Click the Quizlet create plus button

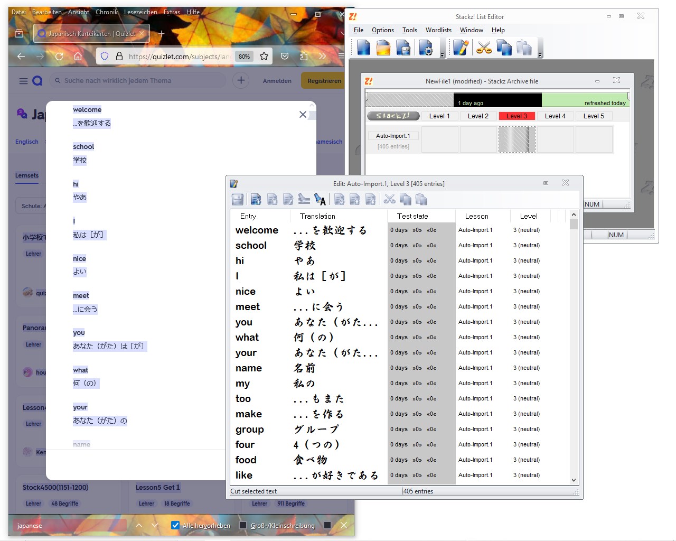[x=241, y=80]
